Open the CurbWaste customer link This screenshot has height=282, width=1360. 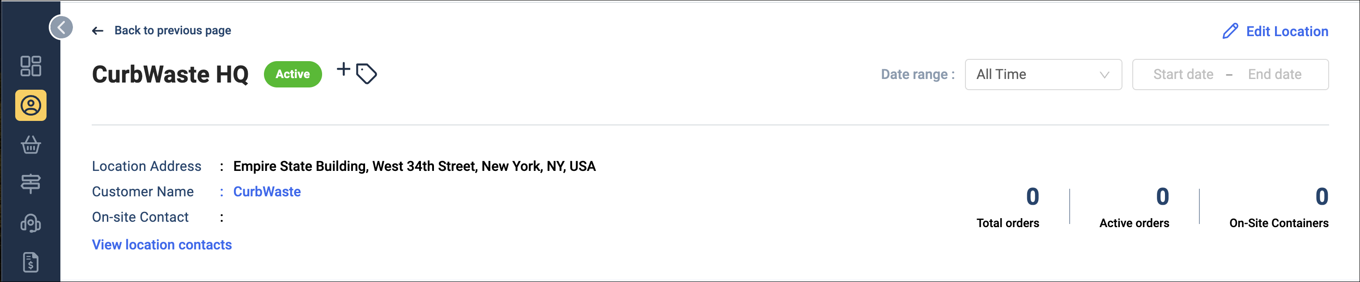coord(267,191)
